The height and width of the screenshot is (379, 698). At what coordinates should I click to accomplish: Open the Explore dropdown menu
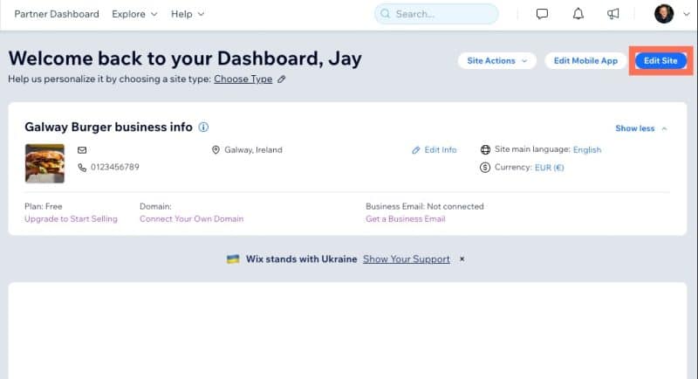point(134,14)
